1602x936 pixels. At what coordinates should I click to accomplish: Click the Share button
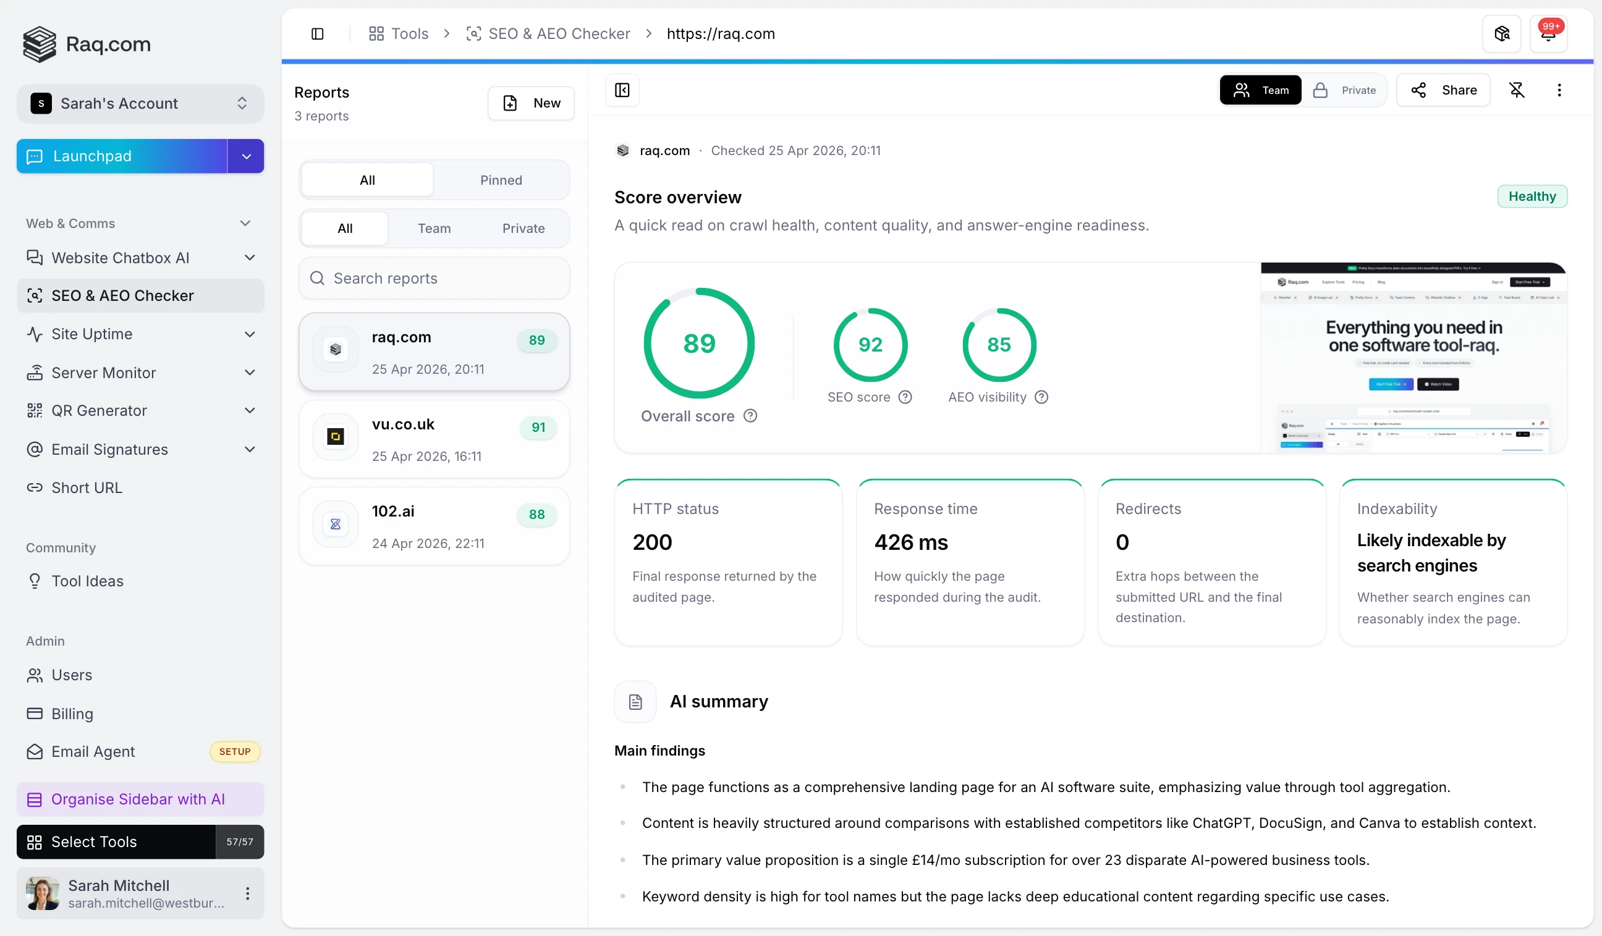pyautogui.click(x=1443, y=90)
